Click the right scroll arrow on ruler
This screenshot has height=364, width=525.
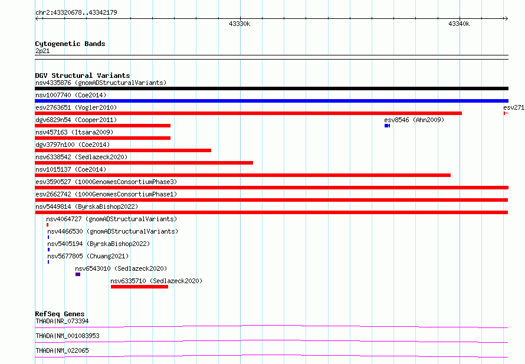(x=506, y=18)
